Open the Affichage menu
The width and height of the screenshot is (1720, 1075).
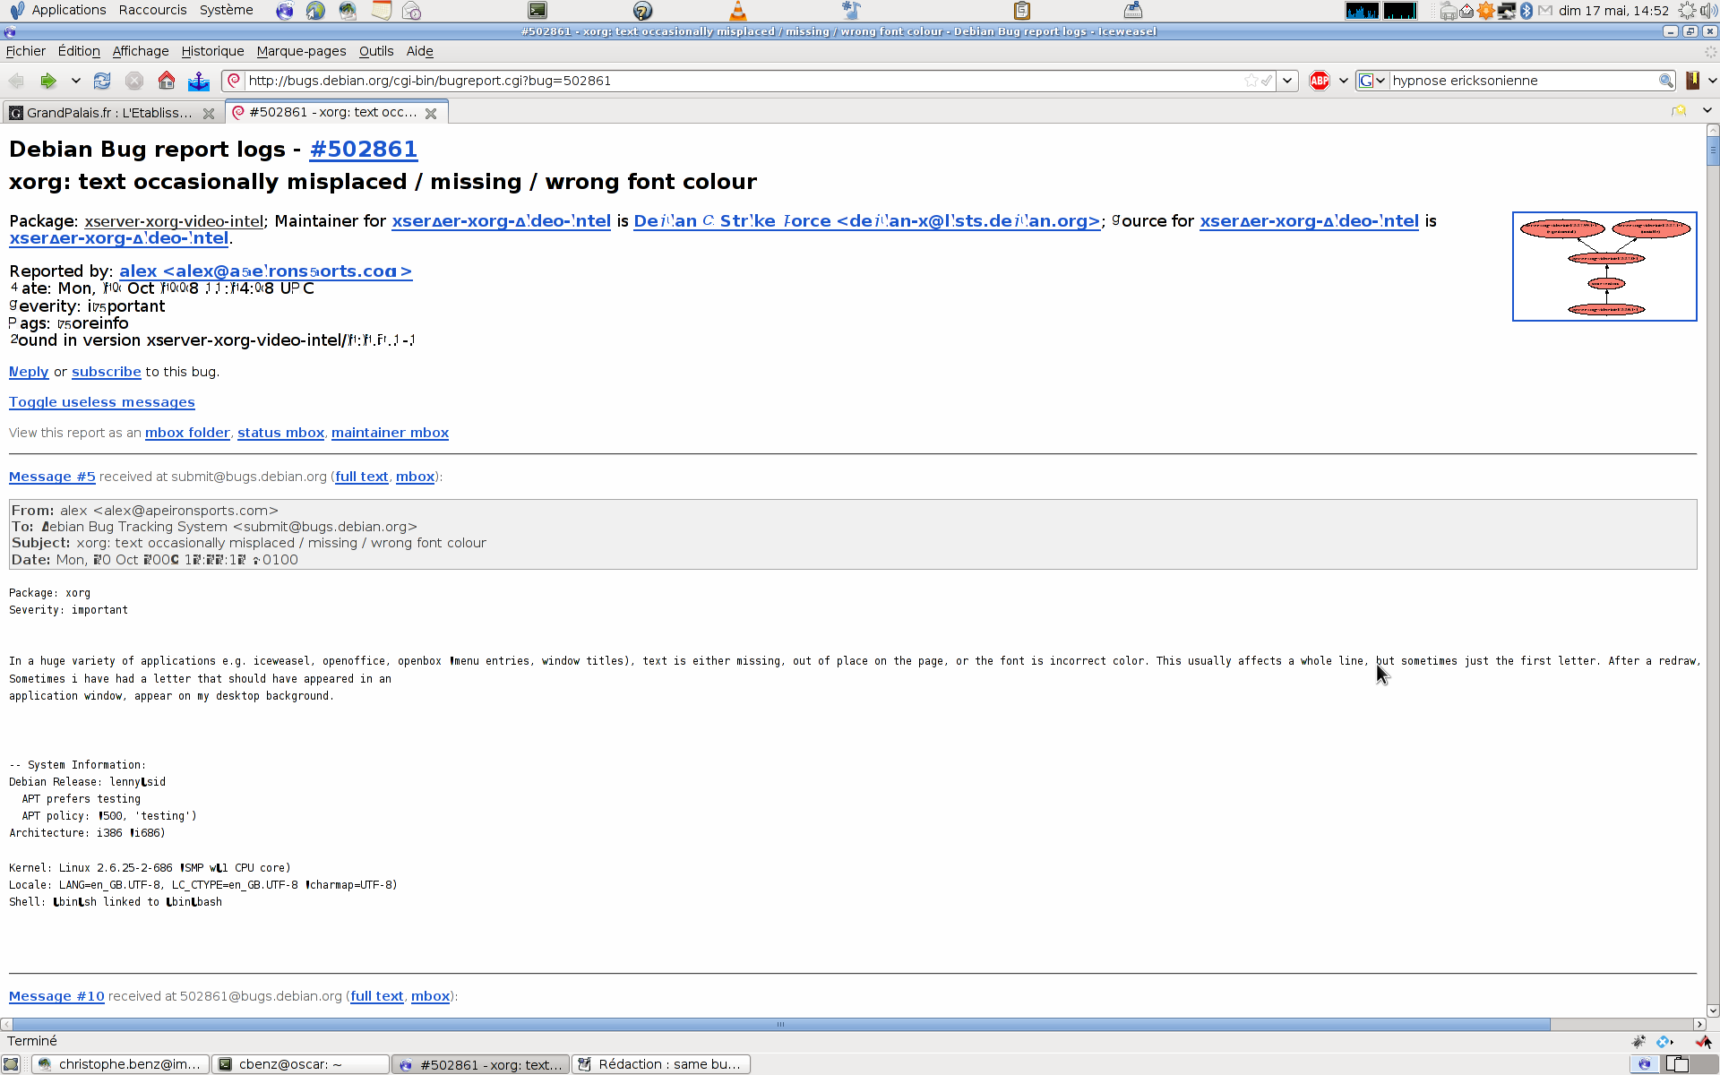tap(141, 51)
